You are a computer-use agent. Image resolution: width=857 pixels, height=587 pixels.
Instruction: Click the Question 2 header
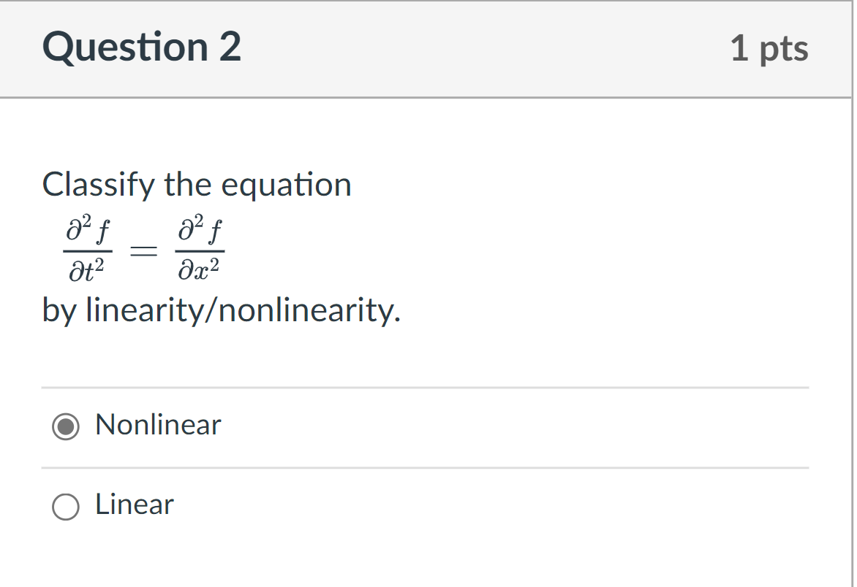(142, 48)
